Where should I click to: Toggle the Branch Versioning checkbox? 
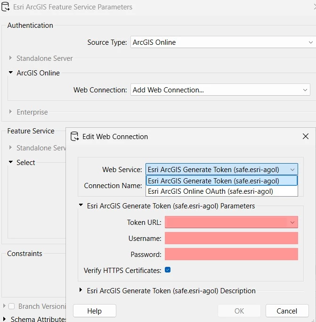(x=11, y=306)
